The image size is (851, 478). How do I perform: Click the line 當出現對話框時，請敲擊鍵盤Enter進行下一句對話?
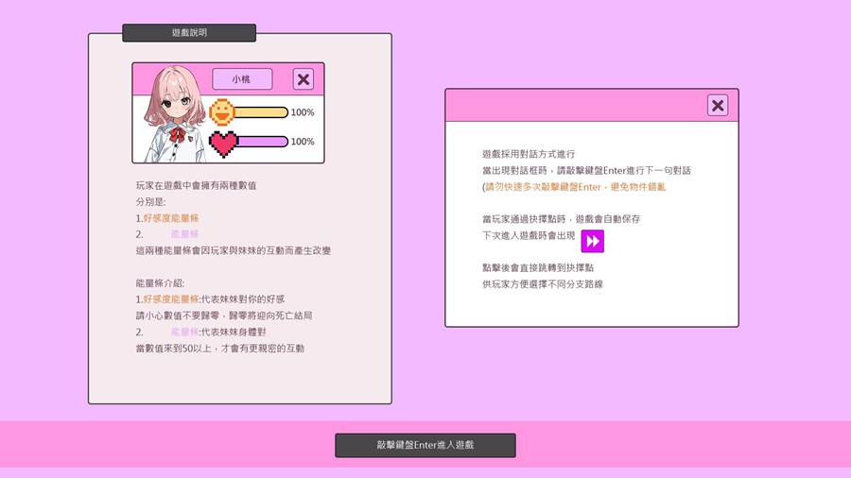tap(586, 170)
